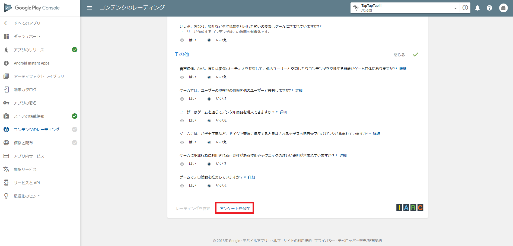The width and height of the screenshot is (513, 246).
Task: Click プライバシー footer link
Action: coord(325,241)
